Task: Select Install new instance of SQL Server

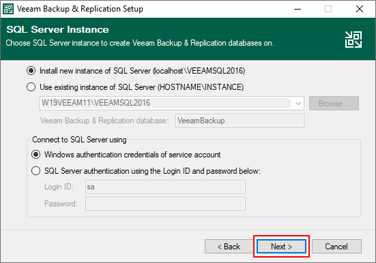Action: pos(31,71)
